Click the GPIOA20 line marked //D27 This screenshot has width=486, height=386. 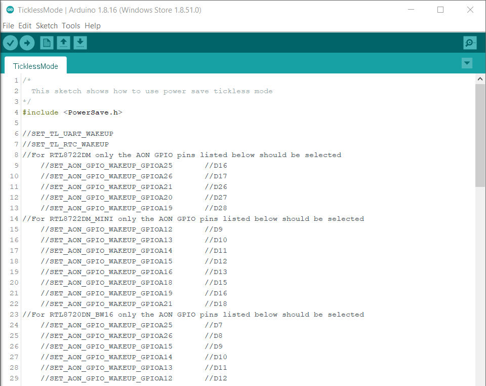(134, 198)
